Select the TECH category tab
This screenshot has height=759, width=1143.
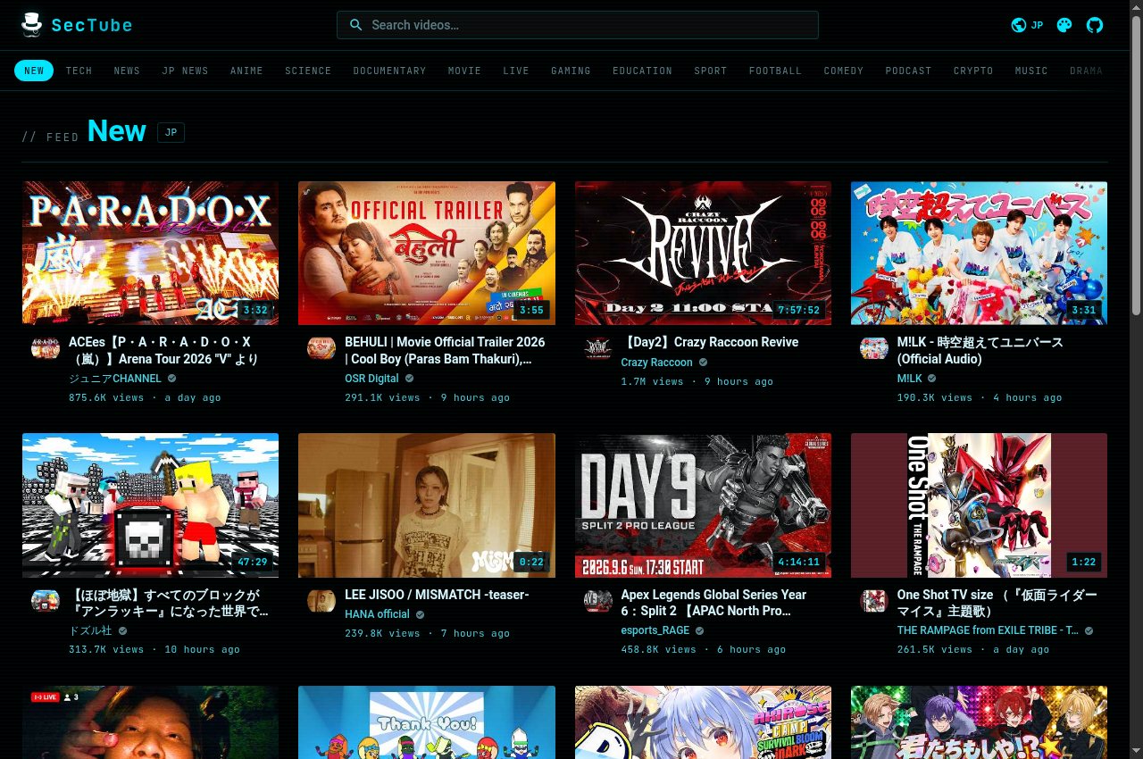tap(79, 71)
